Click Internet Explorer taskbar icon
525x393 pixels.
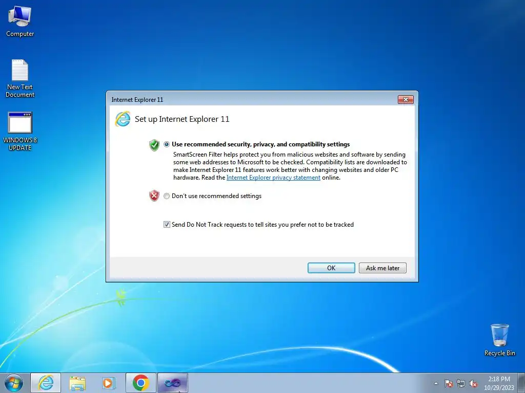[46, 383]
